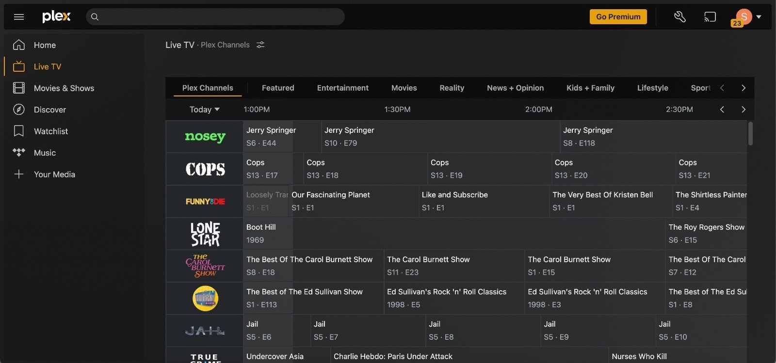Viewport: 776px width, 363px height.
Task: Open Watchlist in the sidebar
Action: (51, 131)
